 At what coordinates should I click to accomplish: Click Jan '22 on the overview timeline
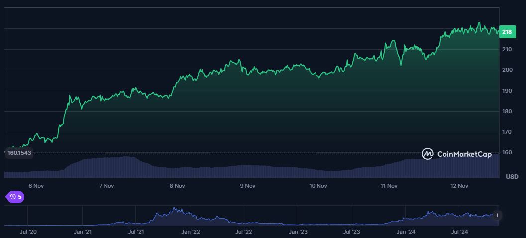[x=191, y=232]
